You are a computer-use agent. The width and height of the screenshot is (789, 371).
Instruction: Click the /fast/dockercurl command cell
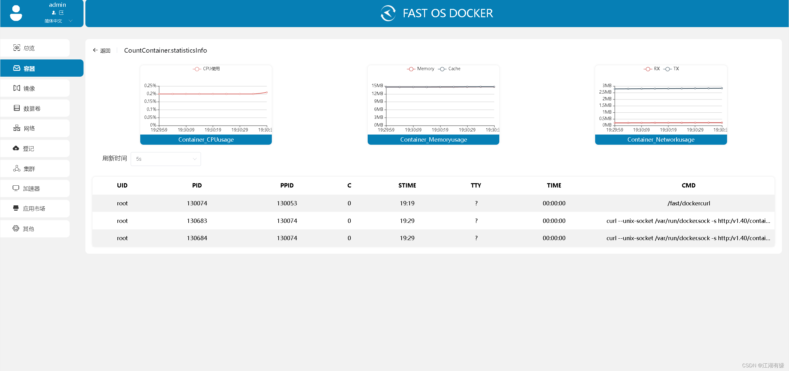point(689,203)
